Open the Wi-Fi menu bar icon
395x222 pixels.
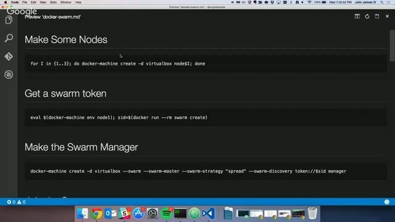[309, 2]
